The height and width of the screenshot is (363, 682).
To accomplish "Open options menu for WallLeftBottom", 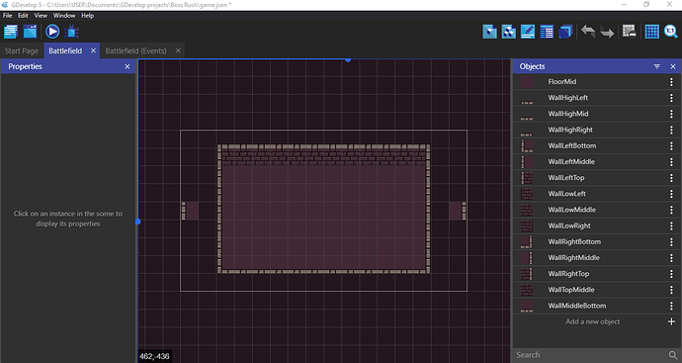I will pyautogui.click(x=671, y=145).
